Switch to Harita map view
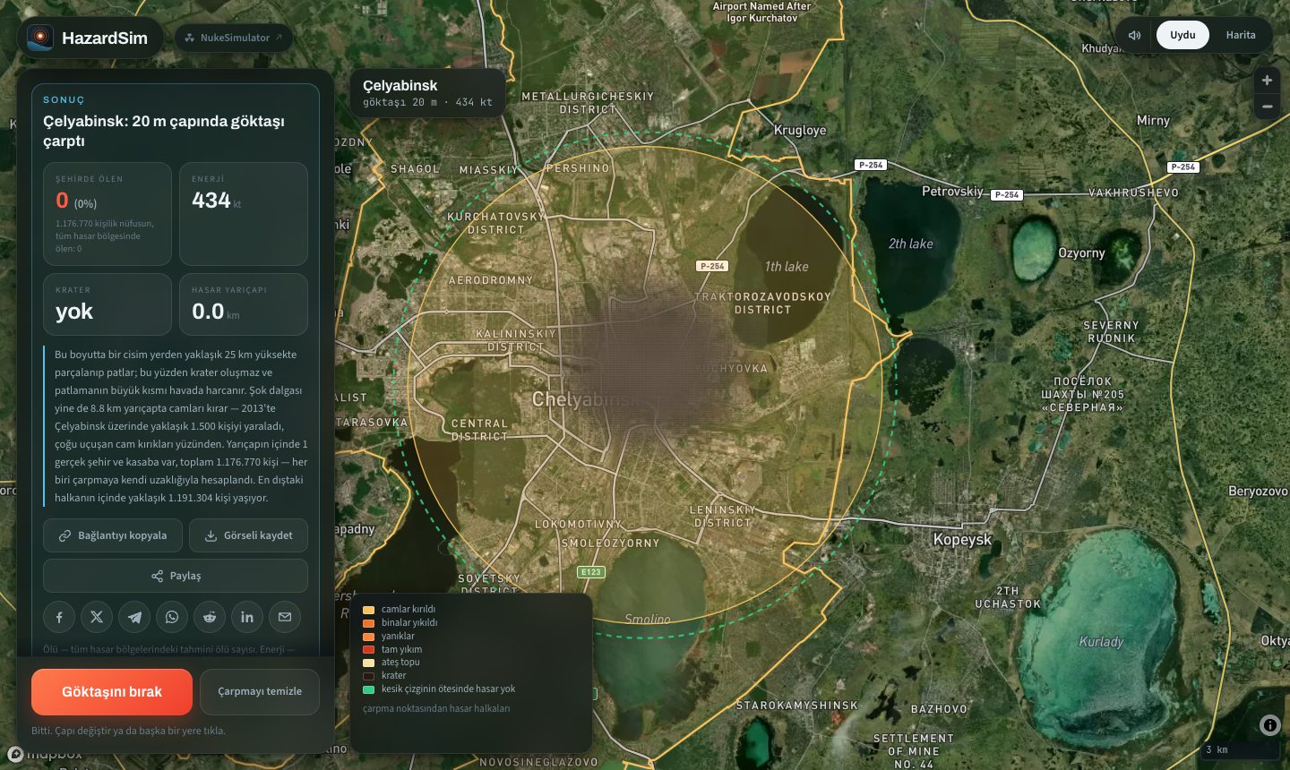 tap(1241, 35)
